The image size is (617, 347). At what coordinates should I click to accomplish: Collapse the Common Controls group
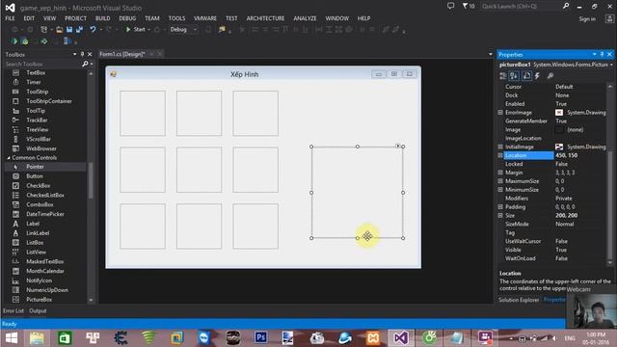[x=9, y=158]
